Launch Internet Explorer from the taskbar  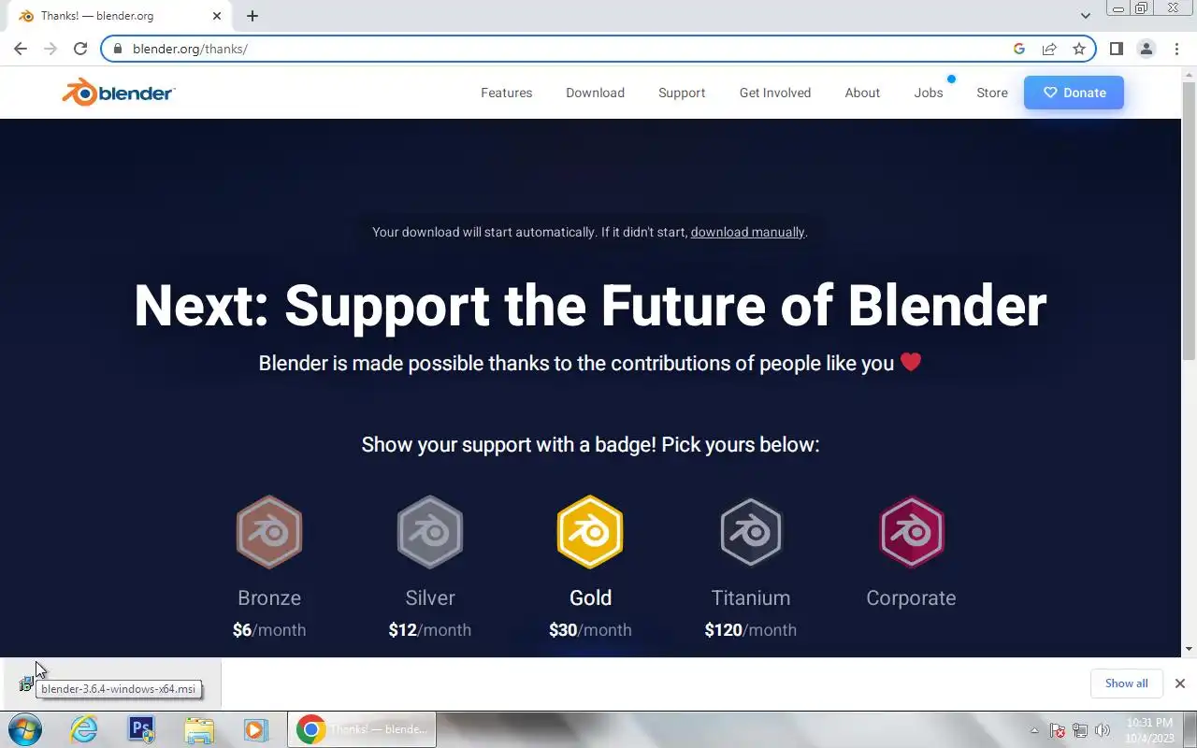point(84,729)
